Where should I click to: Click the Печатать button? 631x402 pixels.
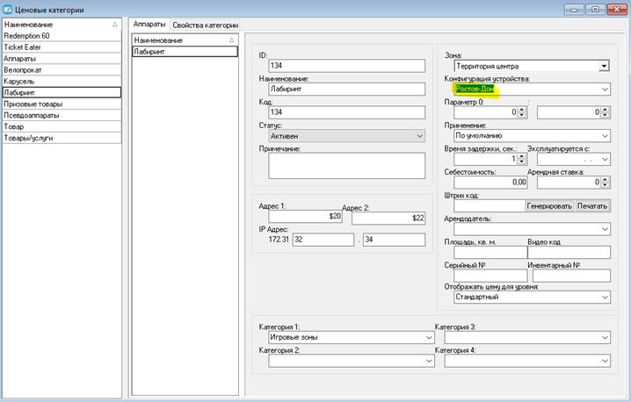coord(592,205)
